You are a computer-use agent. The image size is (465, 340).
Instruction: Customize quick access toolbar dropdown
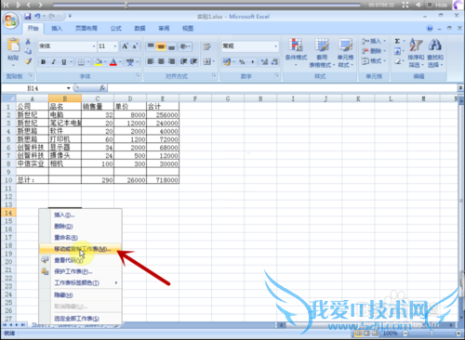coord(70,16)
